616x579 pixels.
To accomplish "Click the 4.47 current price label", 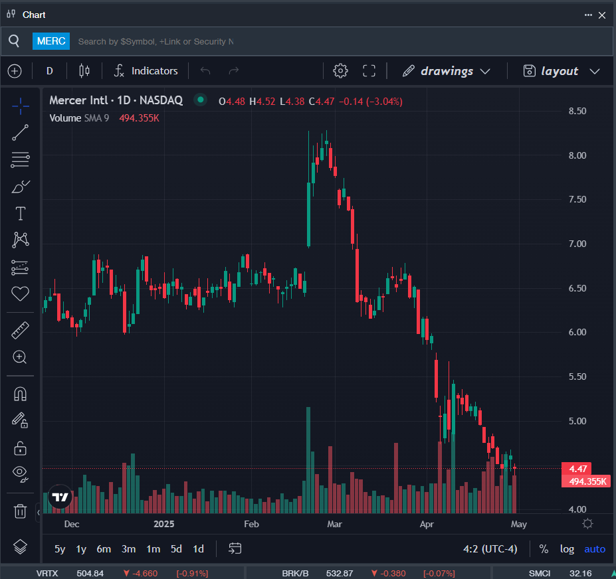I will coord(577,469).
